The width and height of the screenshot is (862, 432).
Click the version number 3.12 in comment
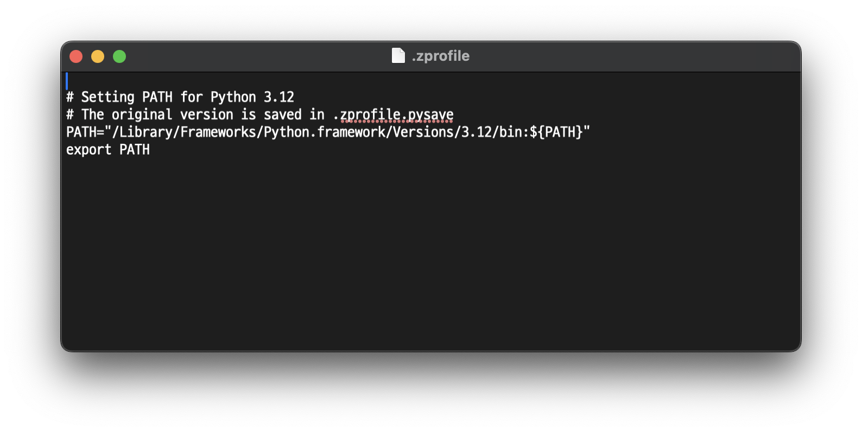coord(279,97)
